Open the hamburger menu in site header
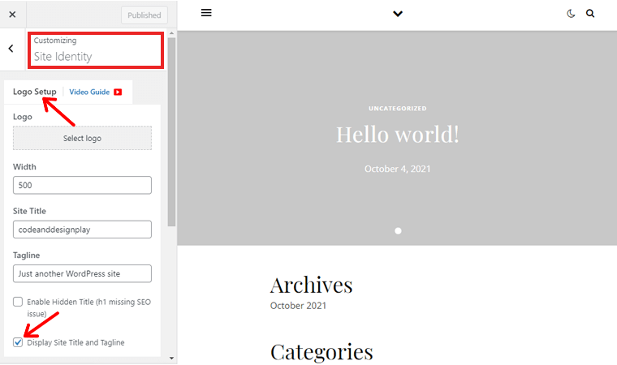 coord(206,14)
